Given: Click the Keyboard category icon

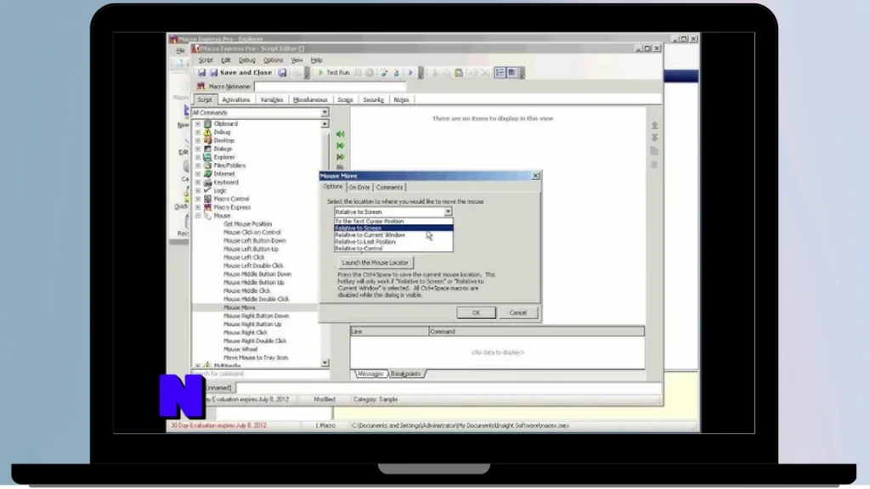Looking at the screenshot, I should click(x=207, y=182).
